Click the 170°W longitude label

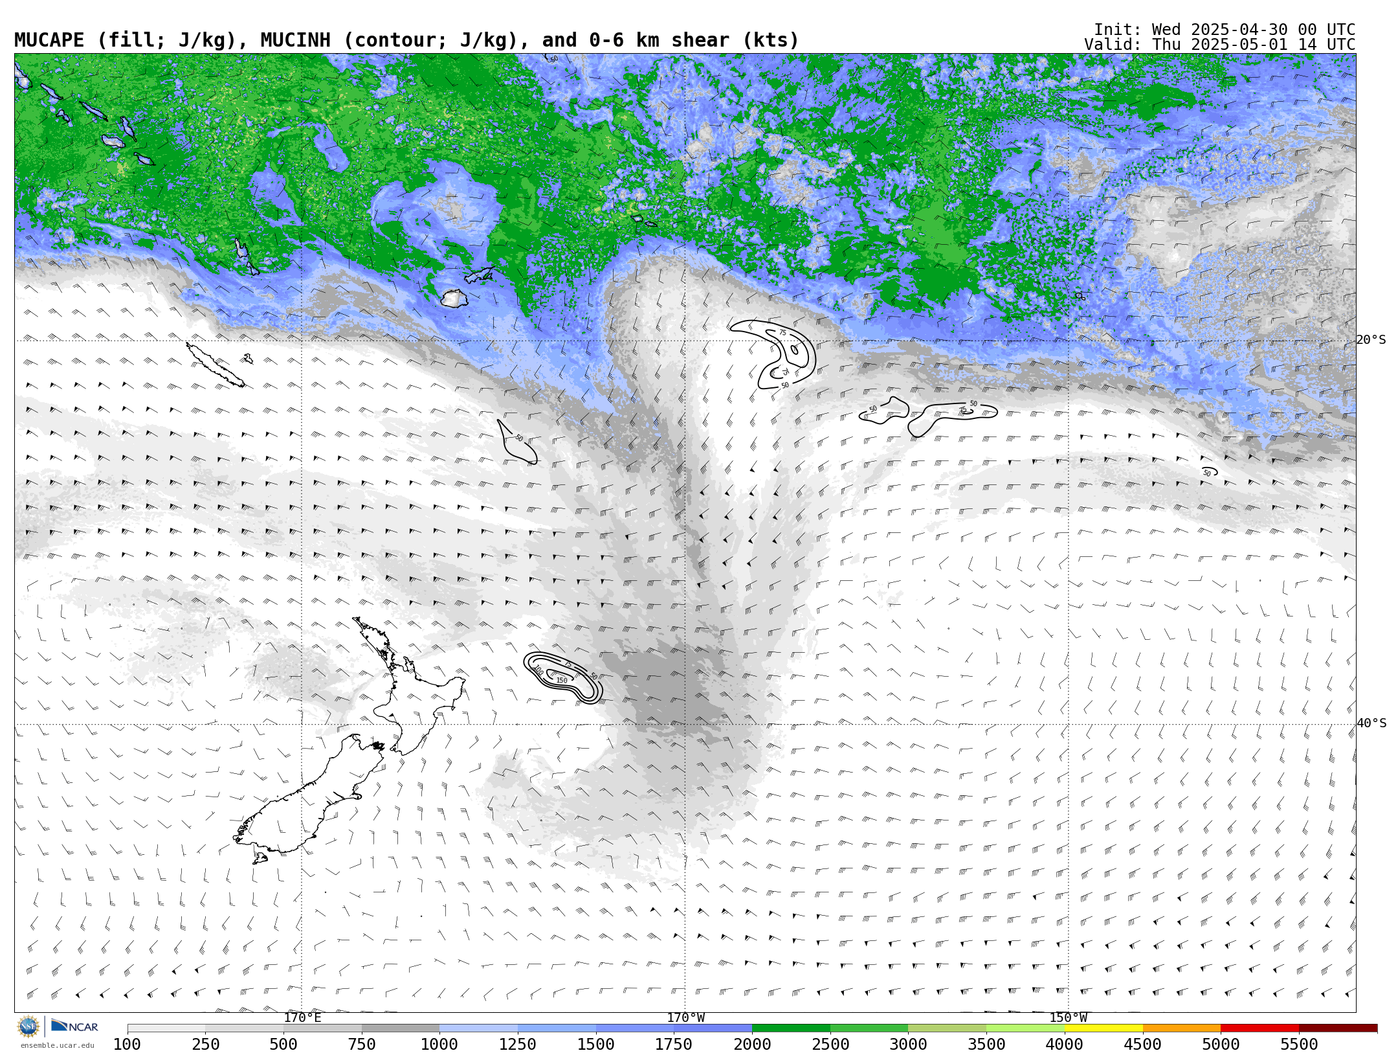[x=686, y=1017]
